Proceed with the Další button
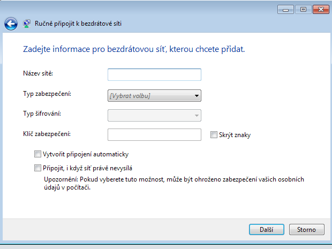 (x=266, y=230)
